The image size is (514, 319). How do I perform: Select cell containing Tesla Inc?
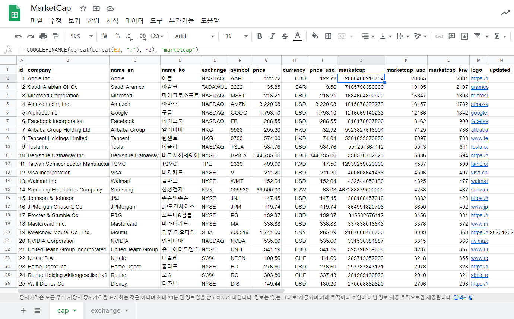pos(68,147)
